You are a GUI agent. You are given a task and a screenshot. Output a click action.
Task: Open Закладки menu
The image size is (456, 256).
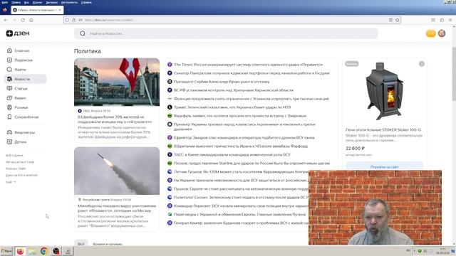(51, 2)
